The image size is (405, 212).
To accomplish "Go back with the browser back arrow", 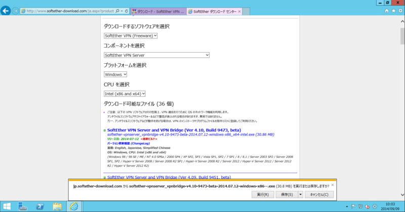I will click(6, 11).
